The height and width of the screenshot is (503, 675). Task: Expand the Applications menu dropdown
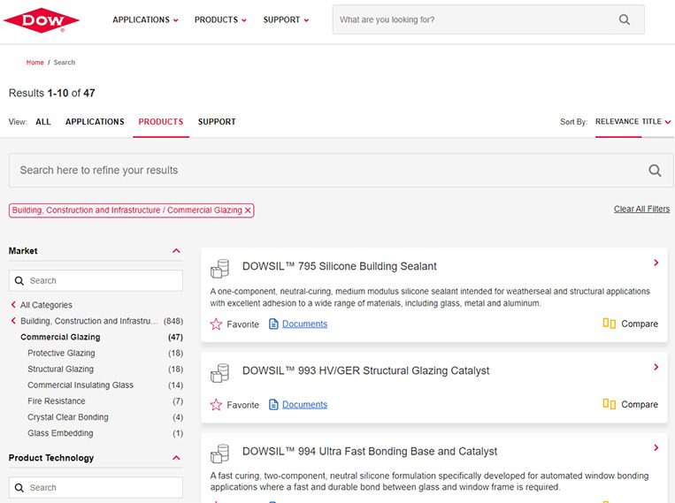tap(145, 20)
